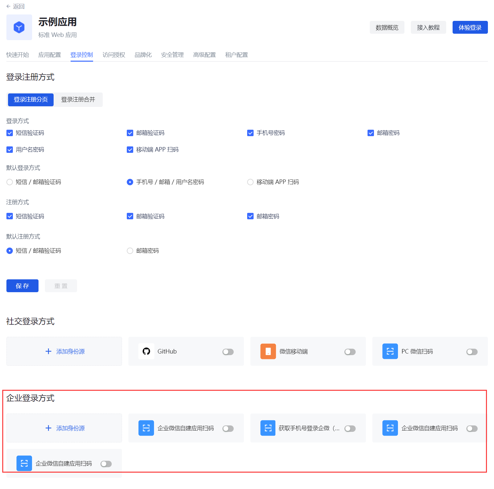Image resolution: width=494 pixels, height=489 pixels.
Task: Click the orange WeChat mobile icon
Action: tap(268, 351)
